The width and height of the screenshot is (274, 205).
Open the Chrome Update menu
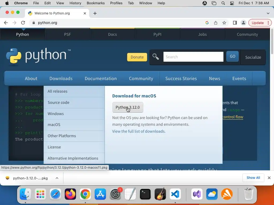click(x=260, y=23)
